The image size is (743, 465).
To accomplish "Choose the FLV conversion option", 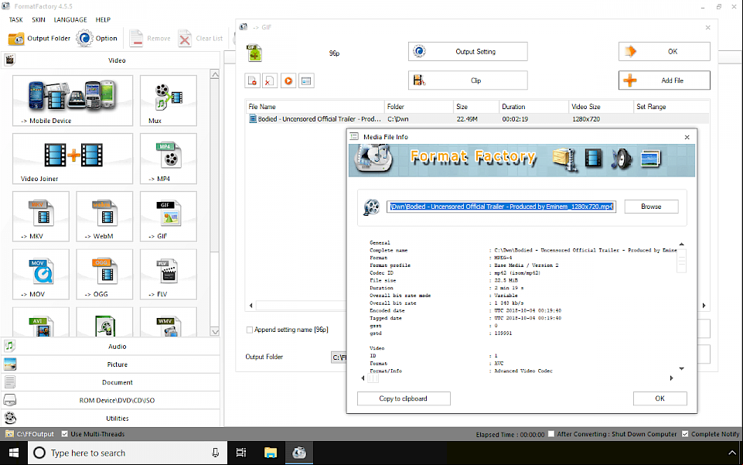I will click(169, 275).
